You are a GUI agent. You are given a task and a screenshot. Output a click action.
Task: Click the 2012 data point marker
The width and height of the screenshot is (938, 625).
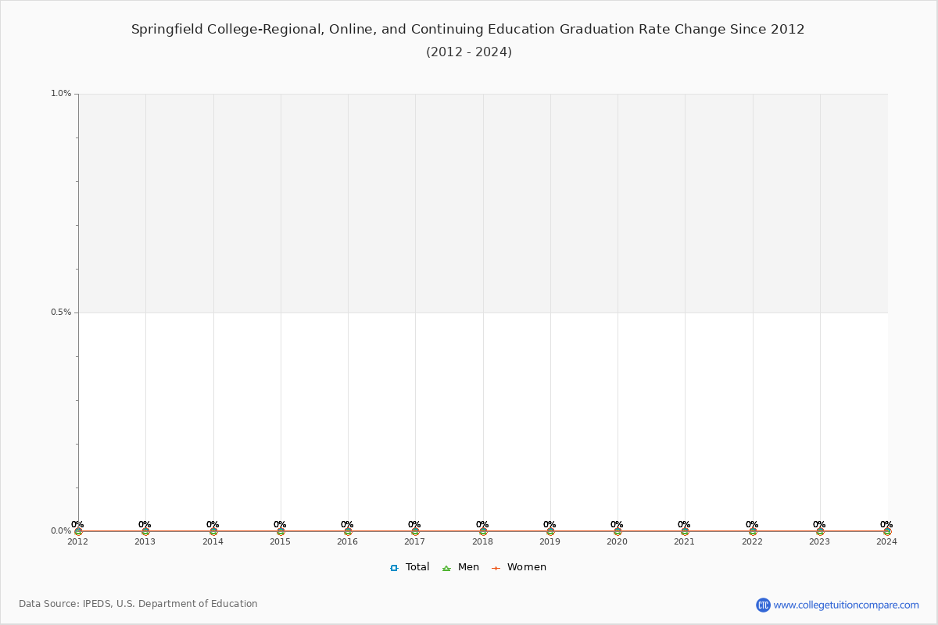pyautogui.click(x=78, y=531)
